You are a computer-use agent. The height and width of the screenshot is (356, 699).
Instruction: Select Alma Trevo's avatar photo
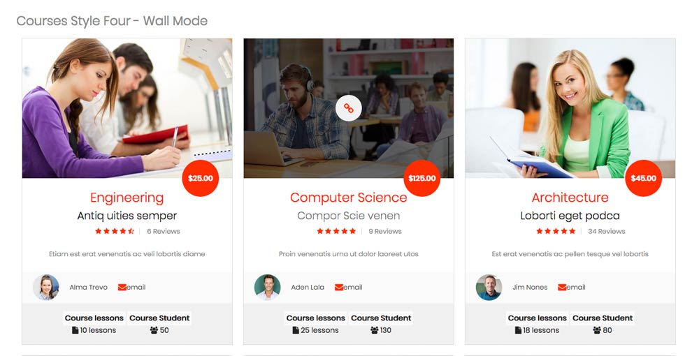46,287
